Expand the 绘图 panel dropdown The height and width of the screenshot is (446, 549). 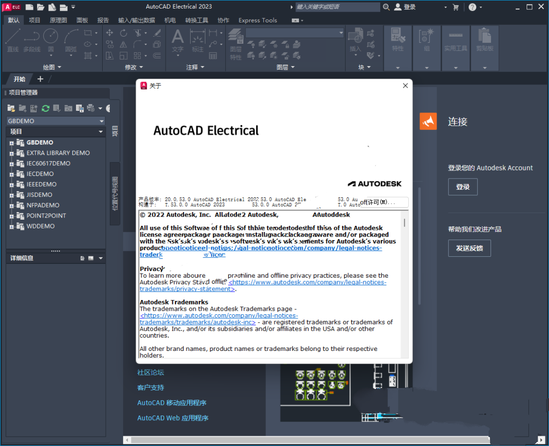[x=52, y=67]
